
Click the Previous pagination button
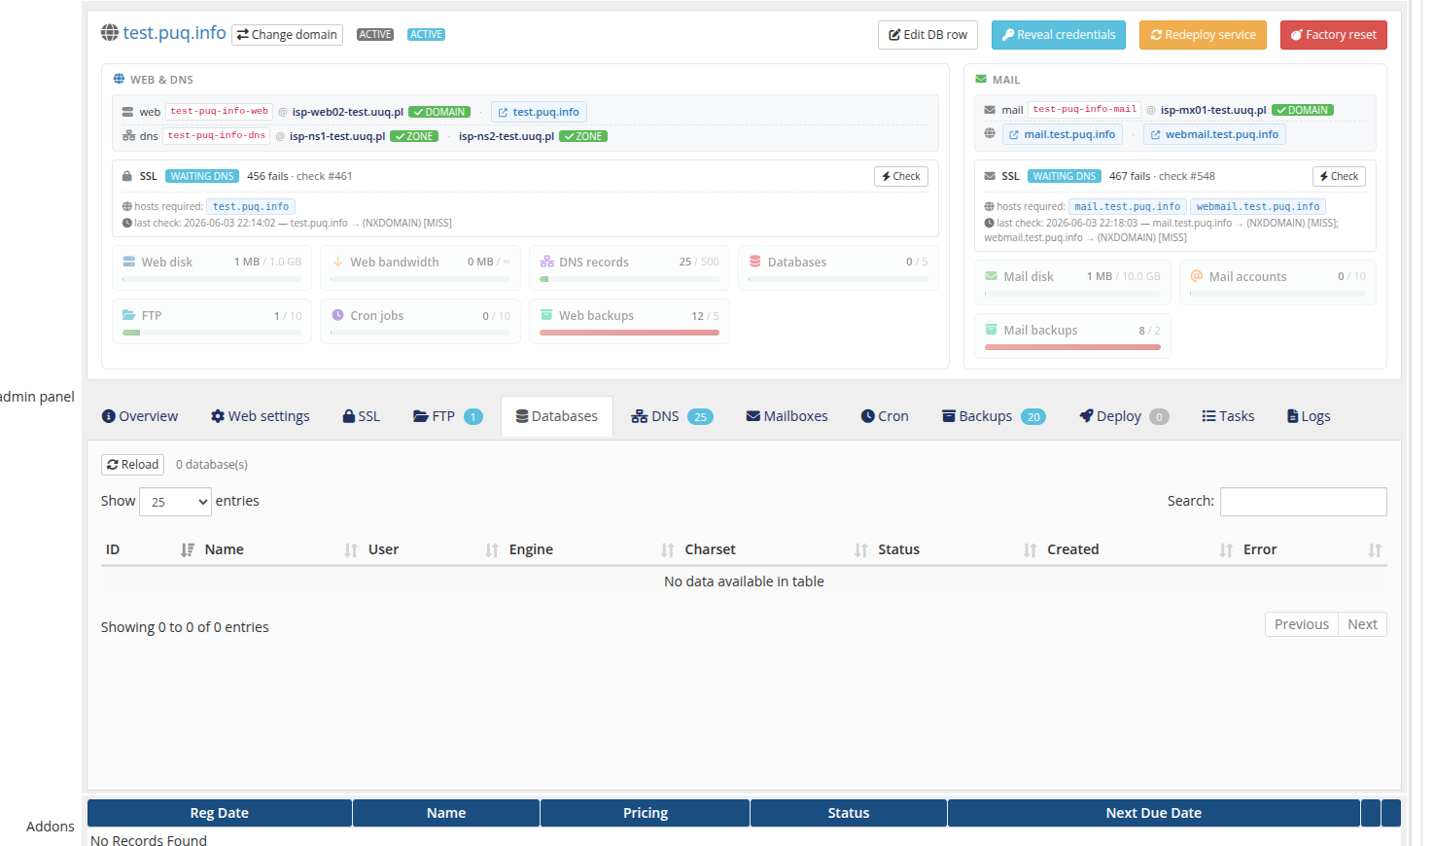coord(1301,624)
